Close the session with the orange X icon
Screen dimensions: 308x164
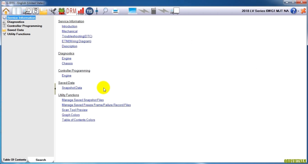pyautogui.click(x=303, y=11)
